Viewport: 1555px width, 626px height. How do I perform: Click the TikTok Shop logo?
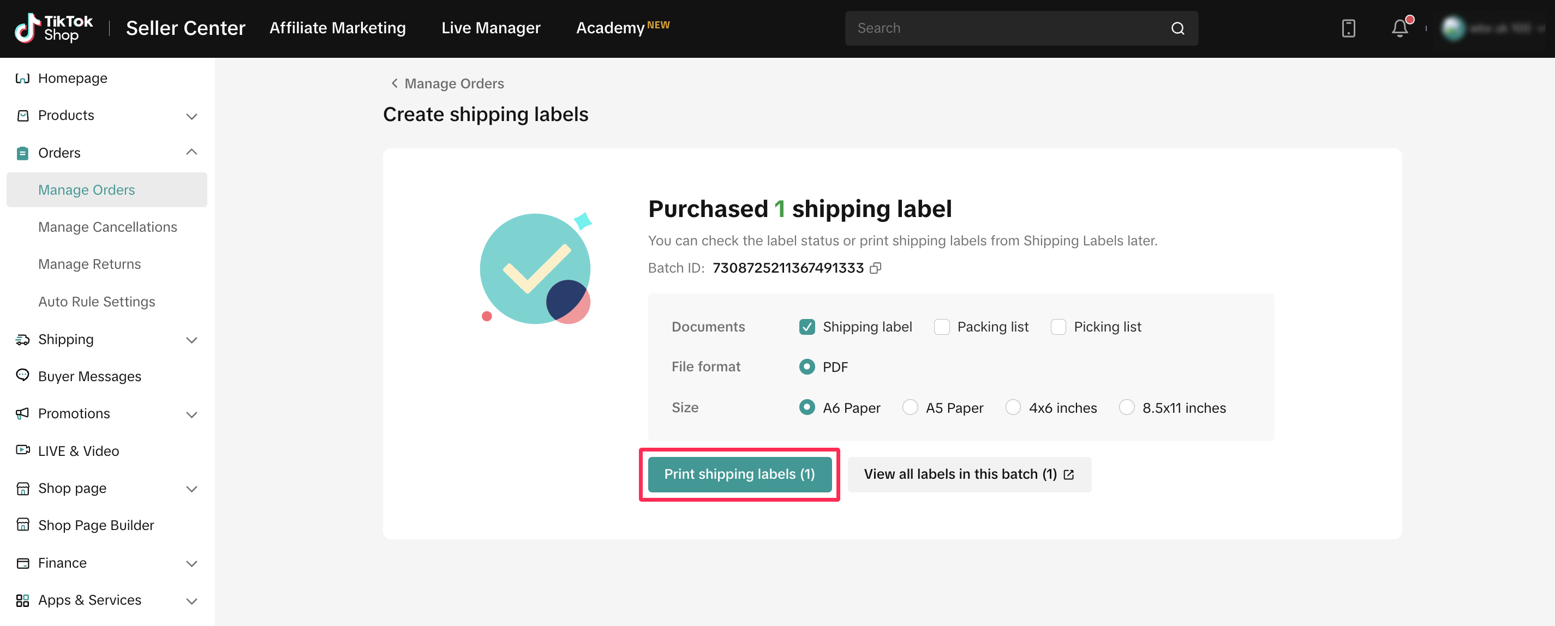[53, 28]
